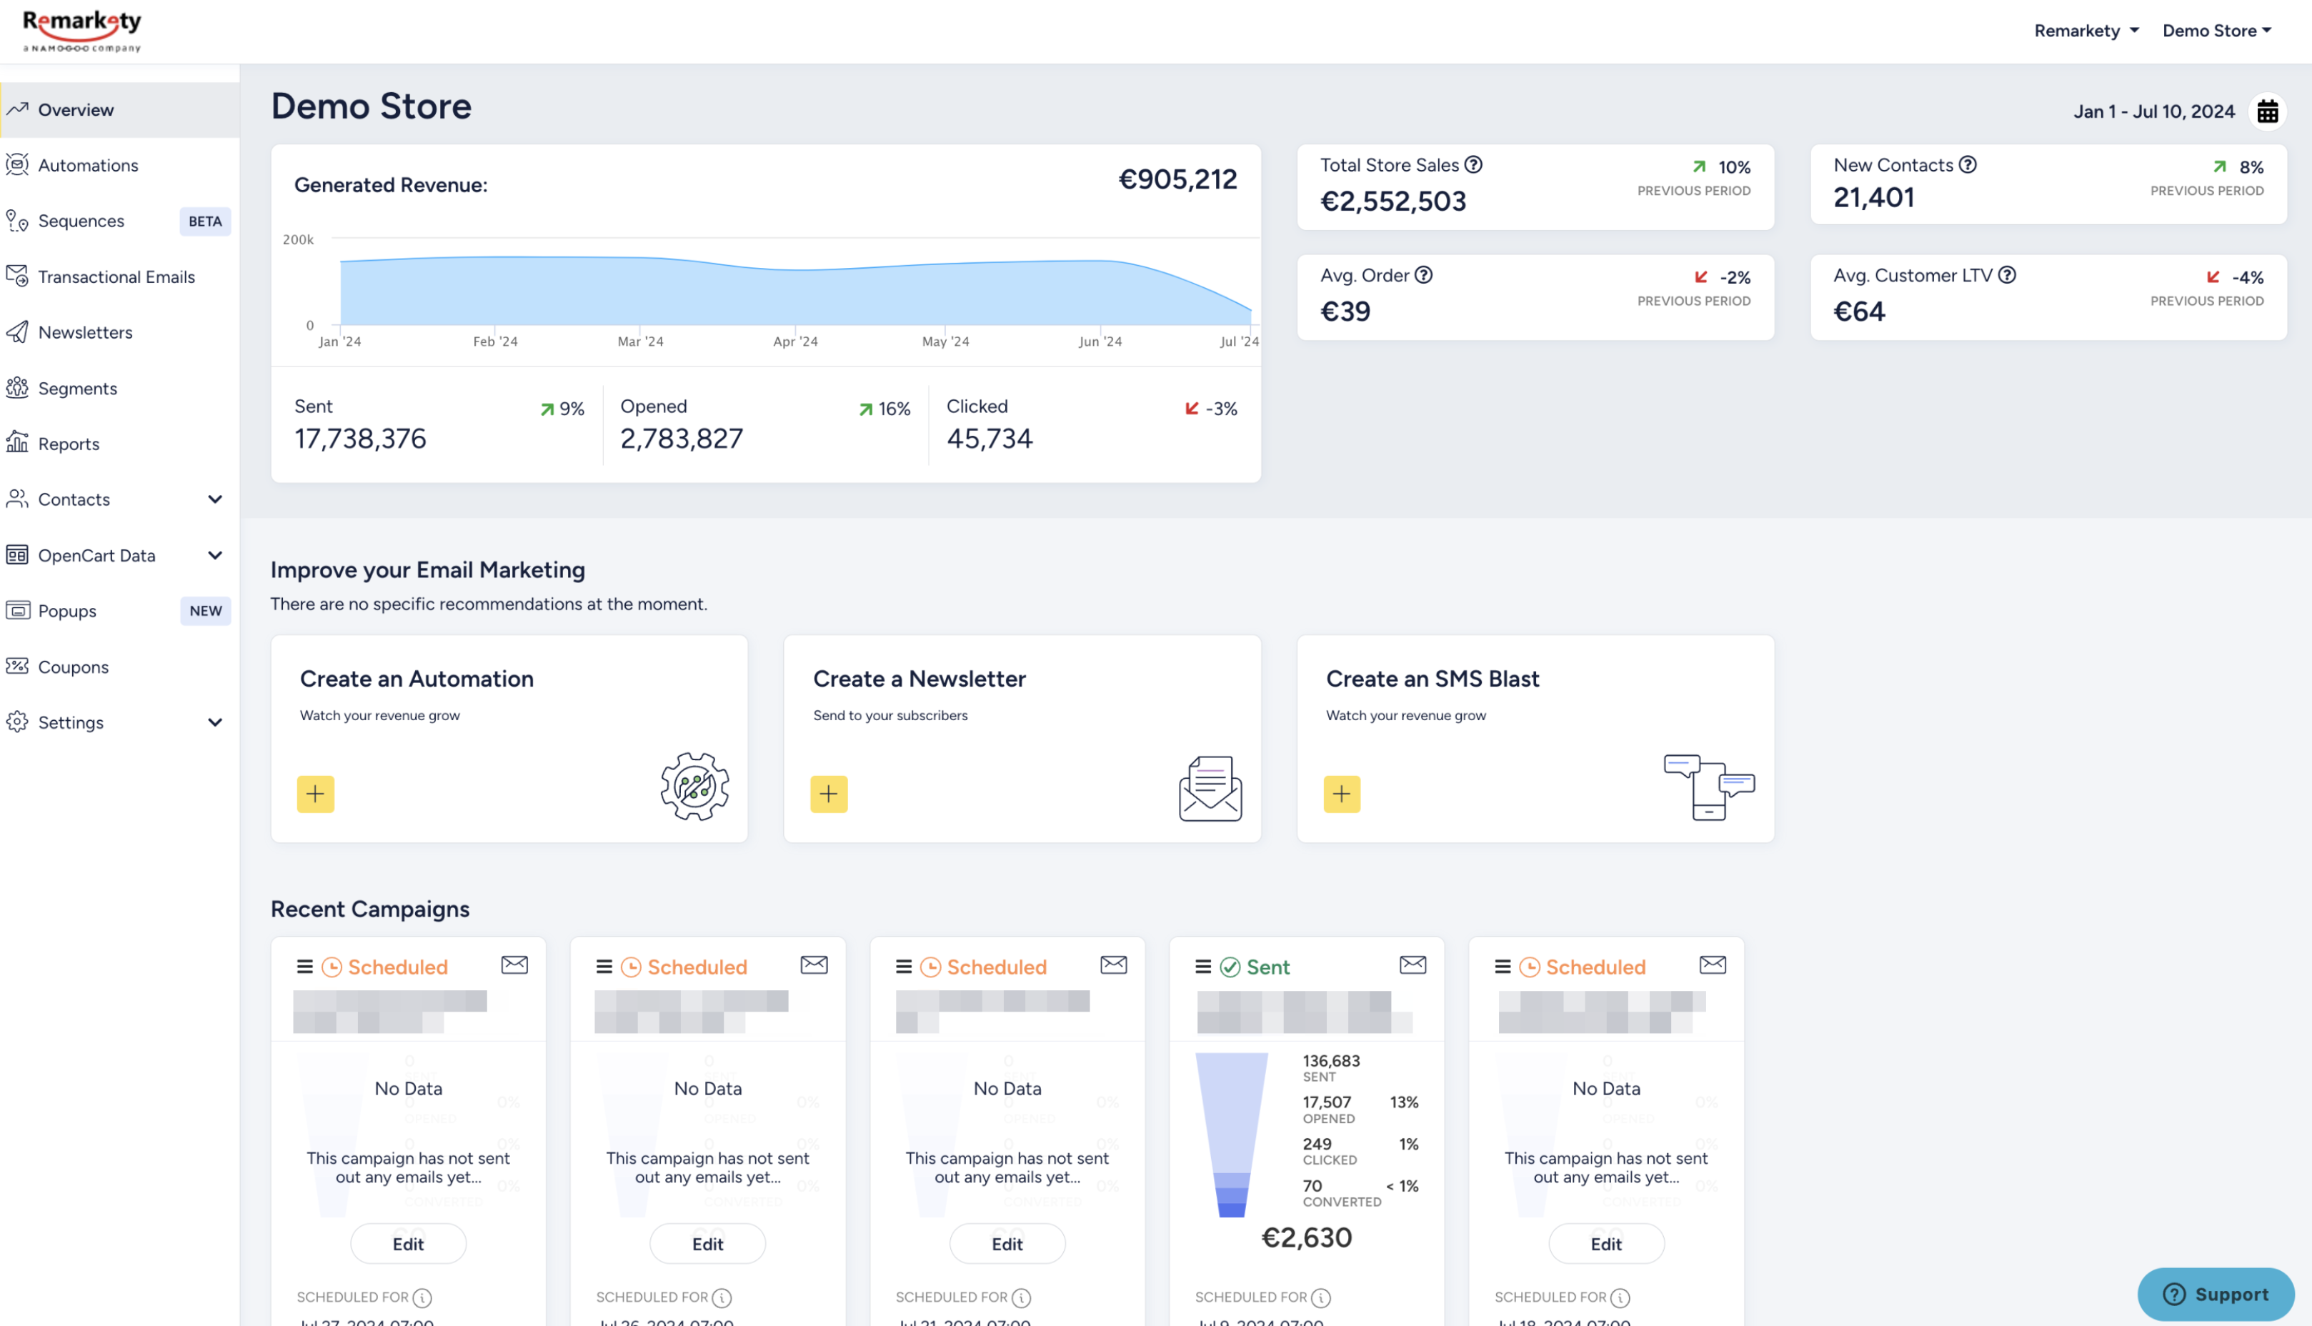Click the envelope icon on the first Scheduled campaign

pyautogui.click(x=514, y=965)
